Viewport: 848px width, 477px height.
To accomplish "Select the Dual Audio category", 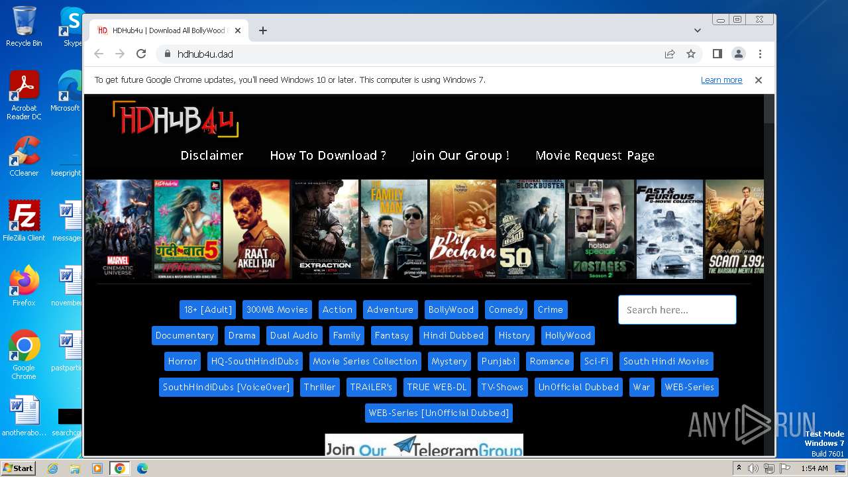I will (294, 336).
